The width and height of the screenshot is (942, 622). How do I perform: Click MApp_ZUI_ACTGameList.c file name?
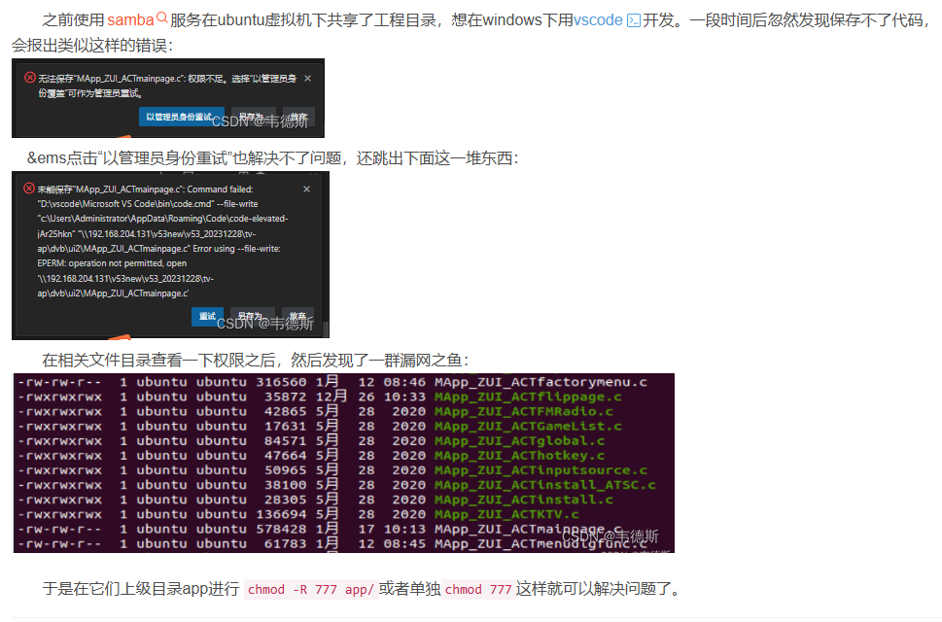coord(528,427)
